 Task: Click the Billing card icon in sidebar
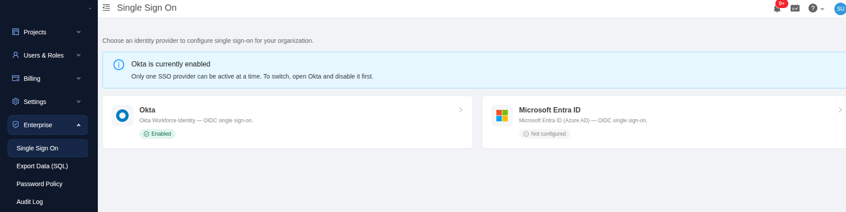(x=16, y=78)
